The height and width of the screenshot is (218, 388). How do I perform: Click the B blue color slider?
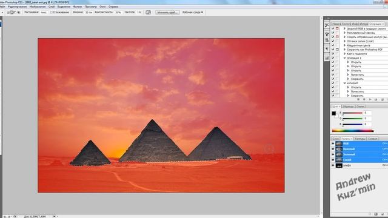point(352,125)
